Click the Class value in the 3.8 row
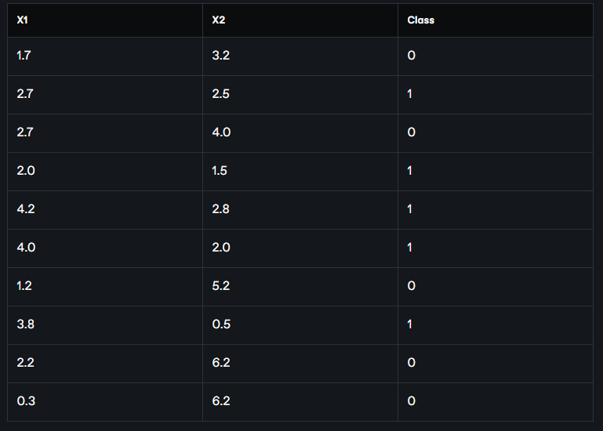Screen dimensions: 603x431 [410, 324]
